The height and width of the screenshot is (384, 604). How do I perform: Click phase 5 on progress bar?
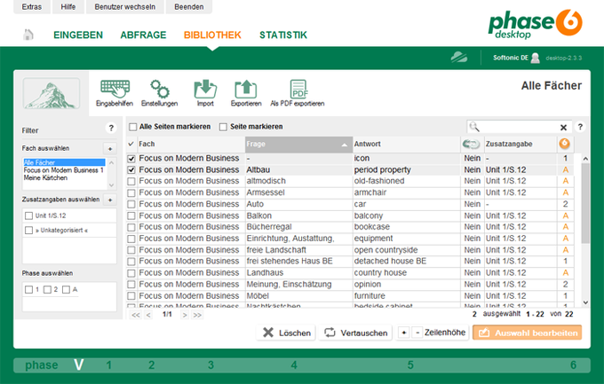tap(410, 364)
